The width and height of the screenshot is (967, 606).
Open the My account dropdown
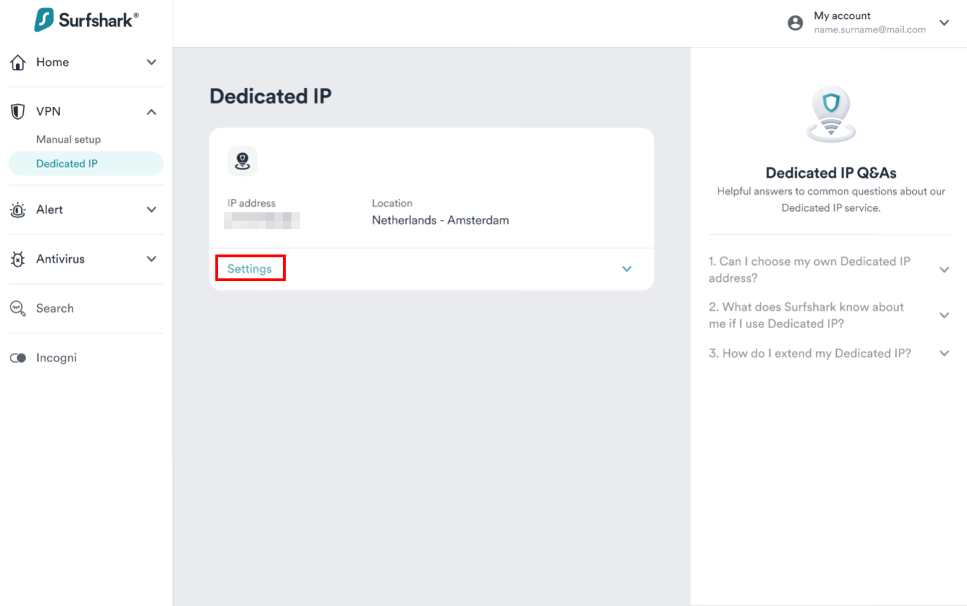point(944,23)
